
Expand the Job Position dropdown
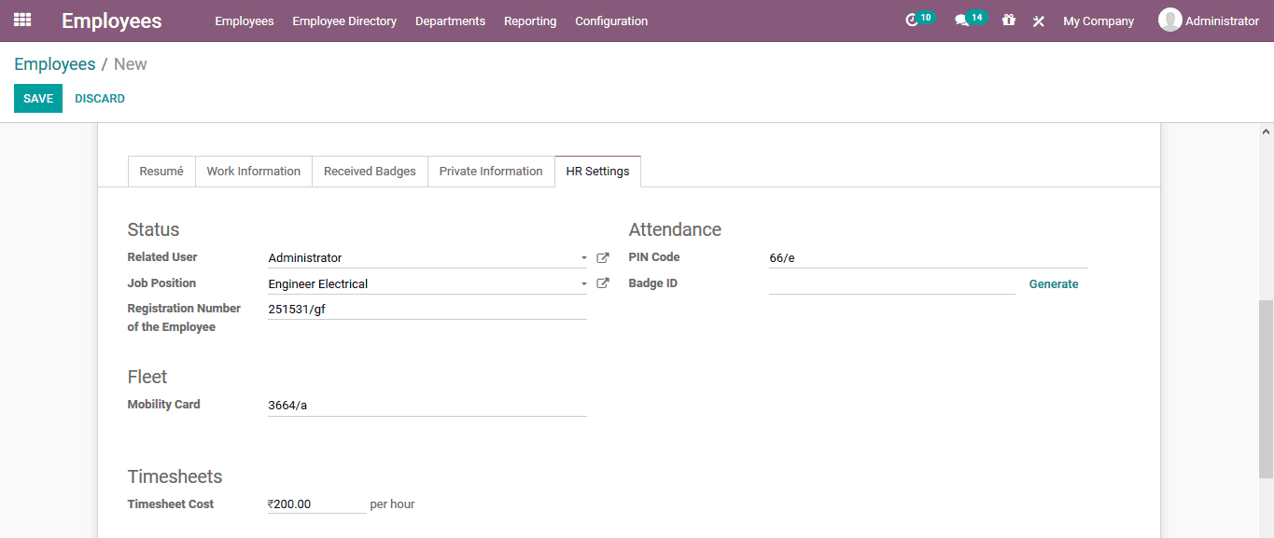(x=585, y=283)
